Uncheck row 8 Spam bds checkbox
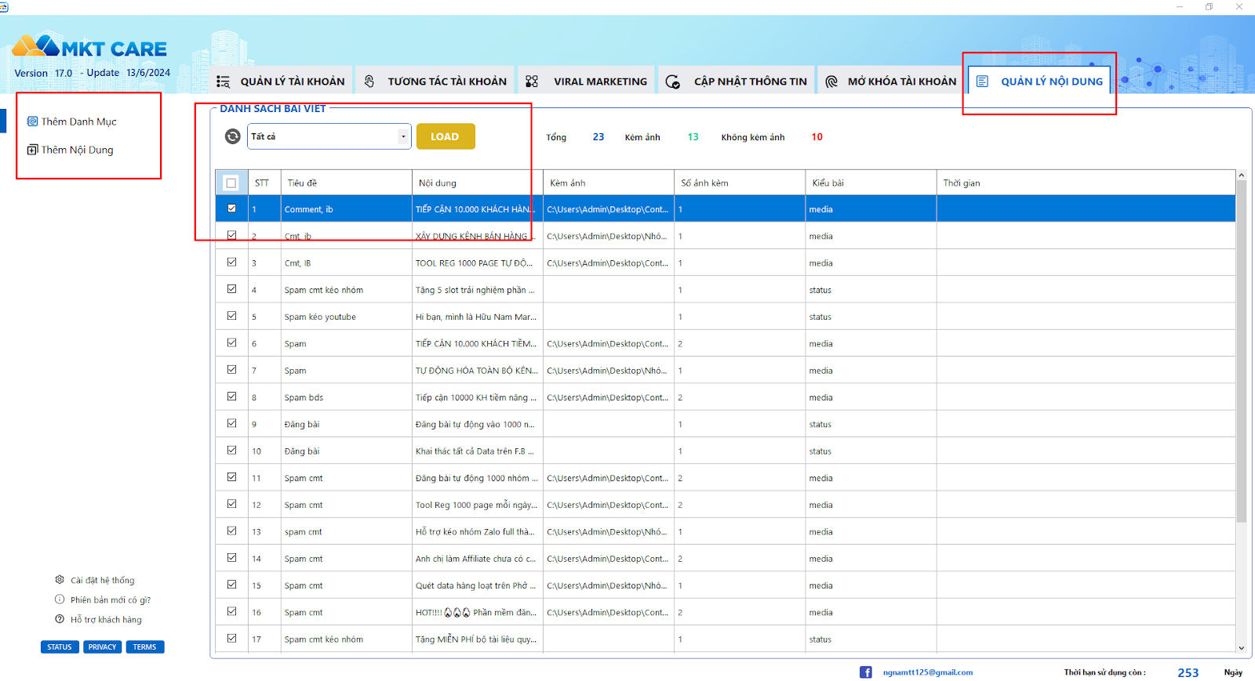The height and width of the screenshot is (681, 1255). pos(231,397)
